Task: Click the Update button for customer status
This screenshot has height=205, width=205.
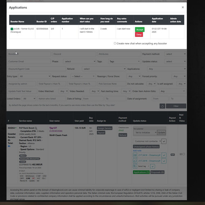Action: pos(161,132)
